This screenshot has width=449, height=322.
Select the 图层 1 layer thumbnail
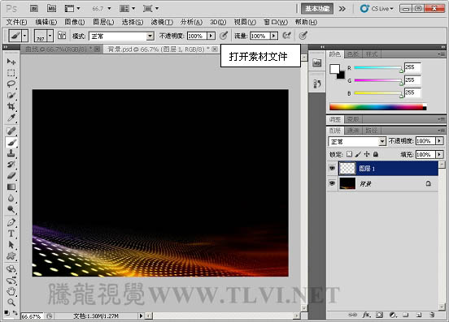point(347,168)
